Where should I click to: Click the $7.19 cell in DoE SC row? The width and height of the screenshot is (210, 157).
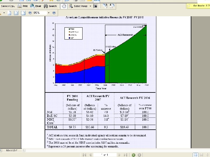click(x=125, y=116)
